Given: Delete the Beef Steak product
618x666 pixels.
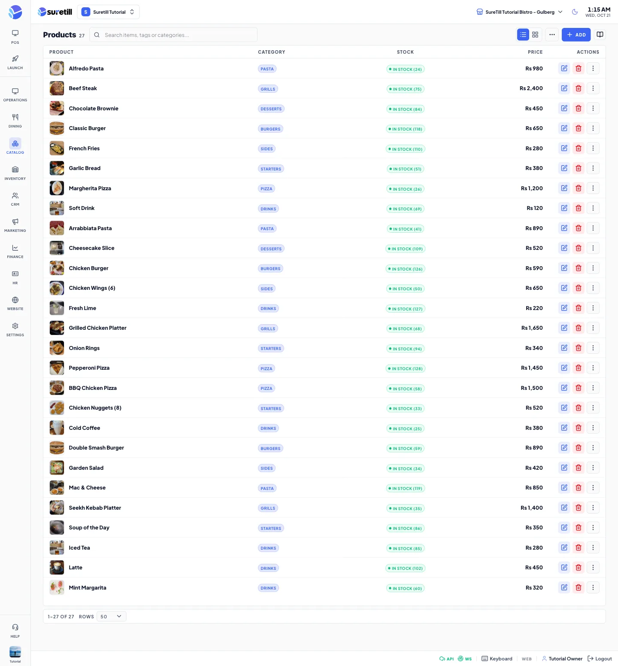Looking at the screenshot, I should 579,88.
